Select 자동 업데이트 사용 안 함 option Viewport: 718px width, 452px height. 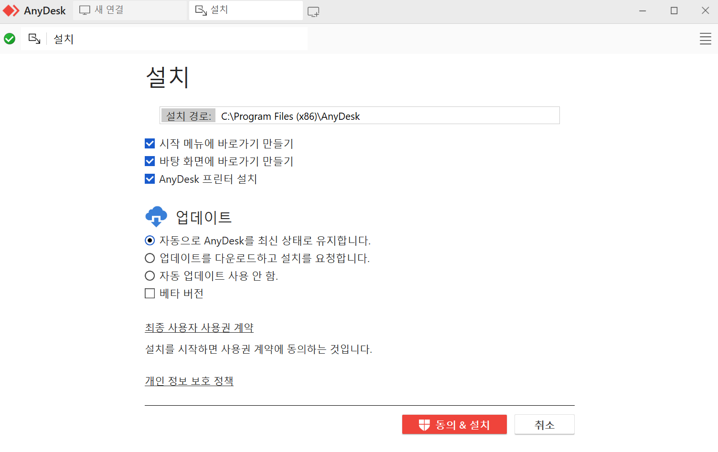(x=150, y=276)
